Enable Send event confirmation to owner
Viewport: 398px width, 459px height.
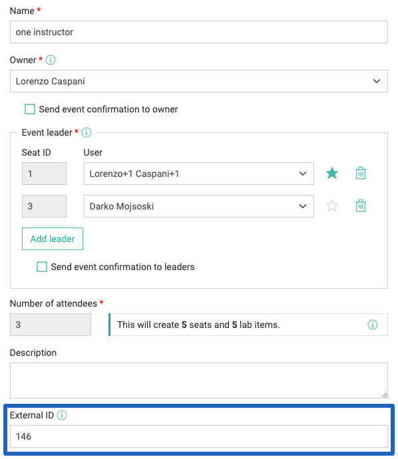click(x=30, y=109)
